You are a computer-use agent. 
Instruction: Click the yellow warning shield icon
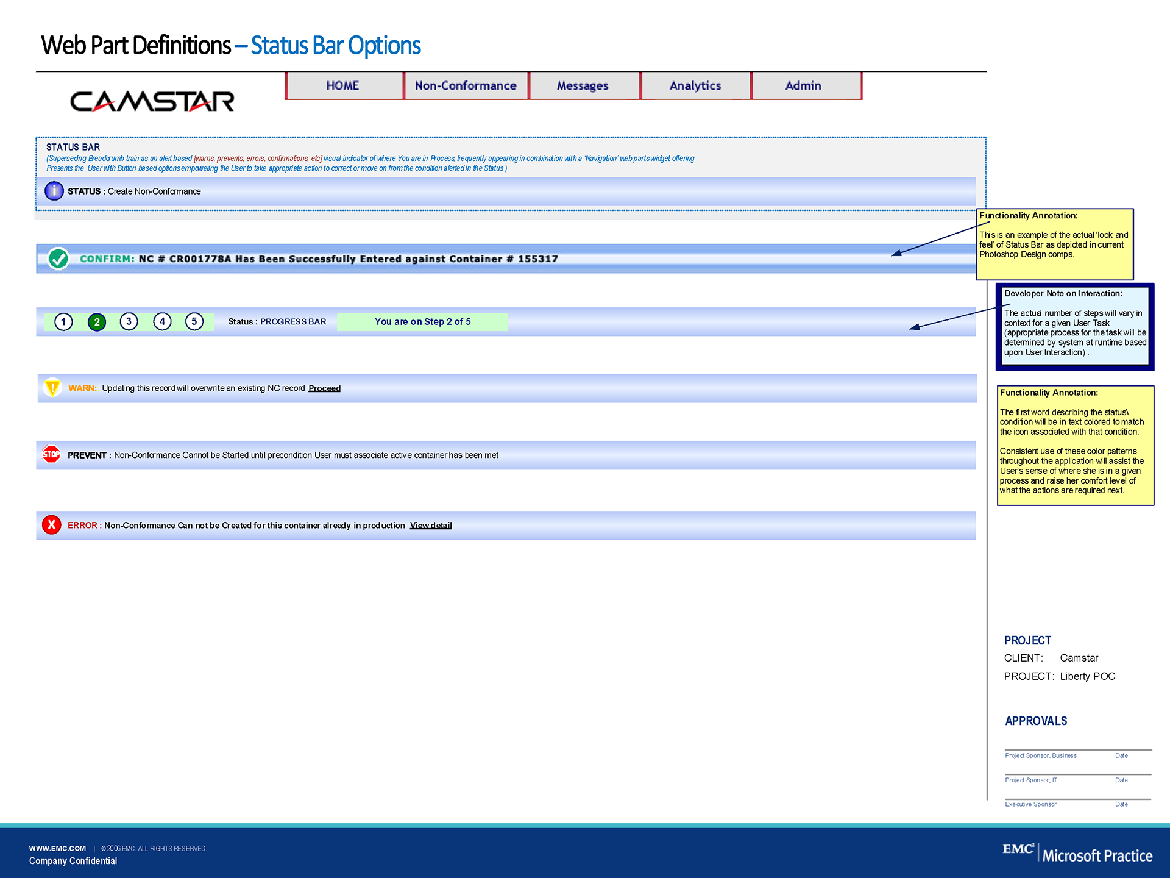(x=53, y=387)
